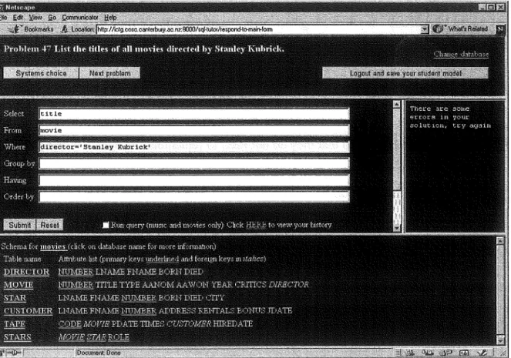Click the security lock icon in status bar
Viewport: 511px width, 358px height.
coord(13,353)
